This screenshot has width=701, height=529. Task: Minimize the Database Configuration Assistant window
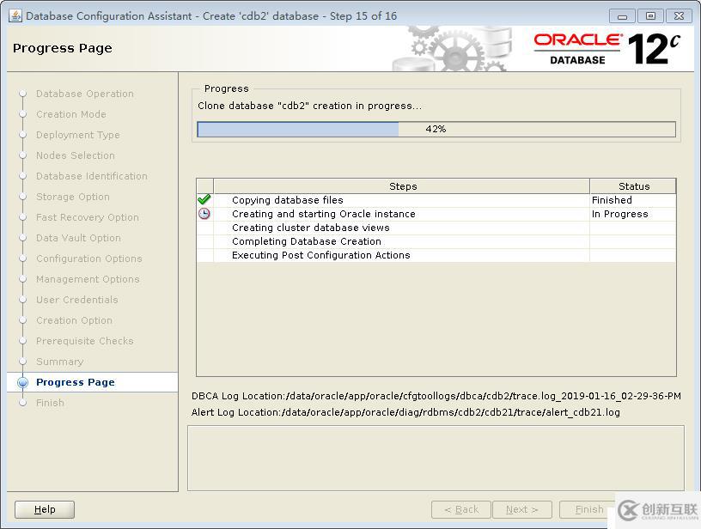[x=622, y=16]
